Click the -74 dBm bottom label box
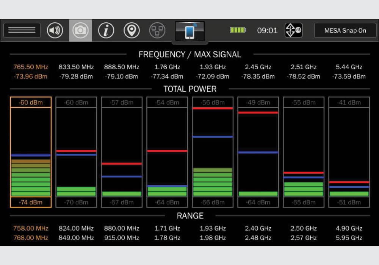Viewport: 379px width, 265px height. 31,202
